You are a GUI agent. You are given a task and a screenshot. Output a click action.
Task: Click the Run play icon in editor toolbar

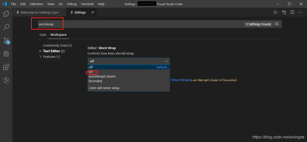(x=275, y=12)
